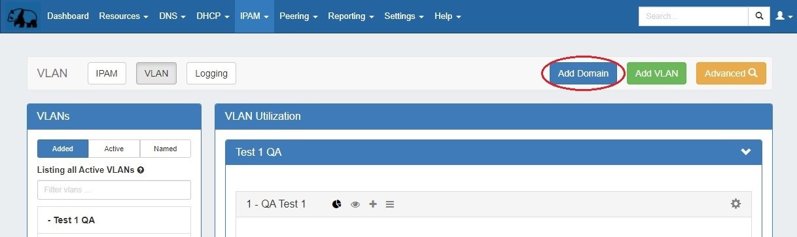Image resolution: width=797 pixels, height=237 pixels.
Task: Click the Add Domain button
Action: 583,73
